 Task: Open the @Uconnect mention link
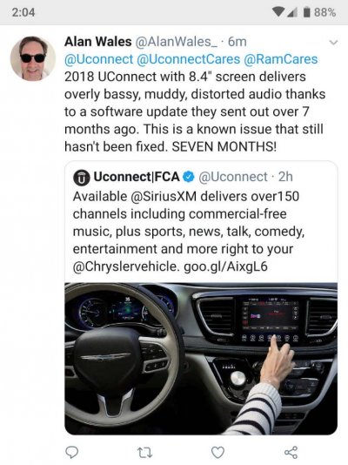click(98, 59)
